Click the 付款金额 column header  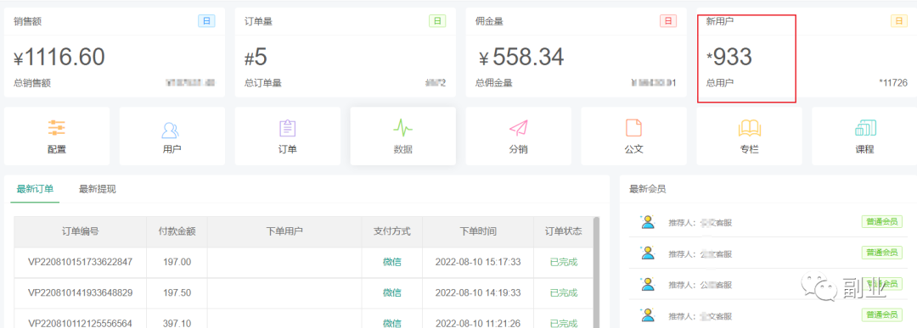(177, 231)
